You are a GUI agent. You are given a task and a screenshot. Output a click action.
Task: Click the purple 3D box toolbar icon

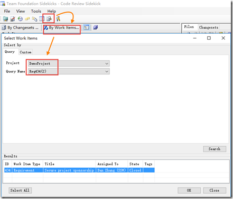[96, 27]
